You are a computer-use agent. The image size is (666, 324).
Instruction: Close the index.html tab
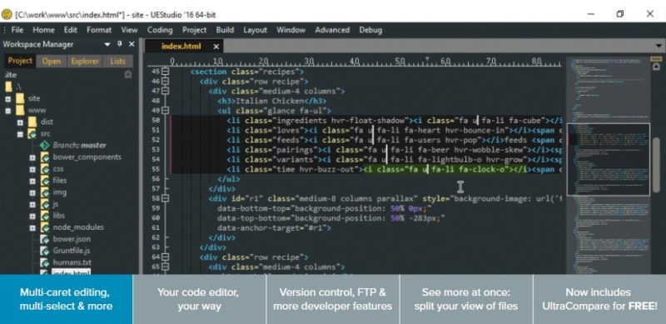point(216,47)
